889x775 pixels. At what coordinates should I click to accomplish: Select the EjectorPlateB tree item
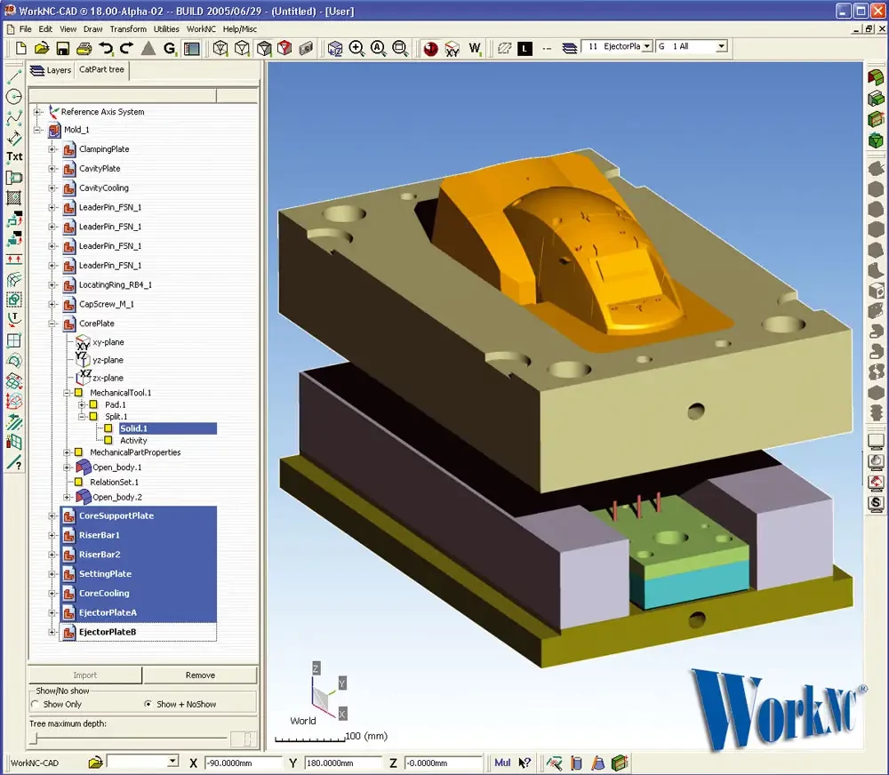(108, 632)
